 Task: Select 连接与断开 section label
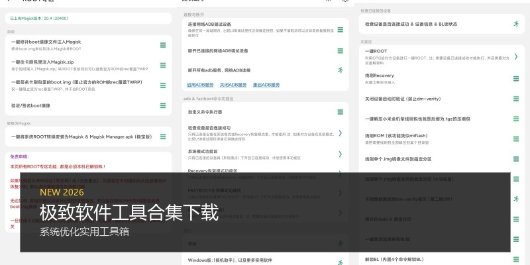click(193, 15)
